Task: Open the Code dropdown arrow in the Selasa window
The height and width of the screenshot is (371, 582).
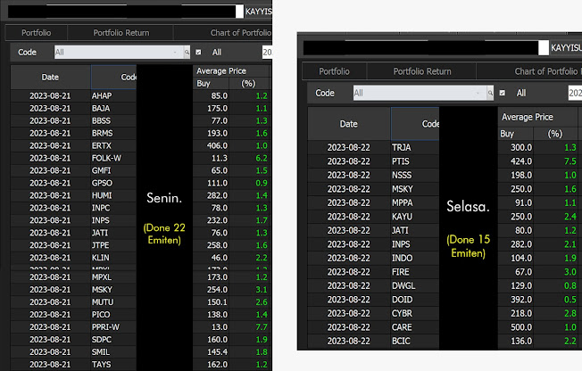Action: 478,93
